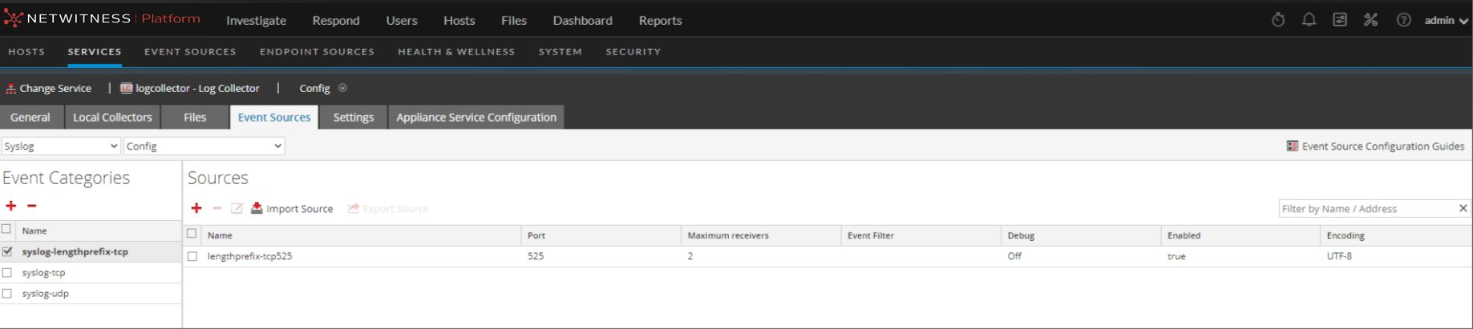The width and height of the screenshot is (1473, 329).
Task: Add a new source with red plus
Action: (196, 208)
